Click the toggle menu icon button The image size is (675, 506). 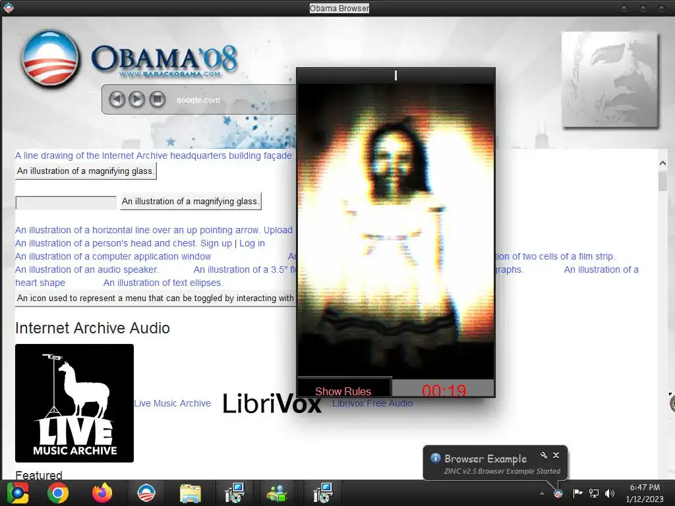(156, 298)
